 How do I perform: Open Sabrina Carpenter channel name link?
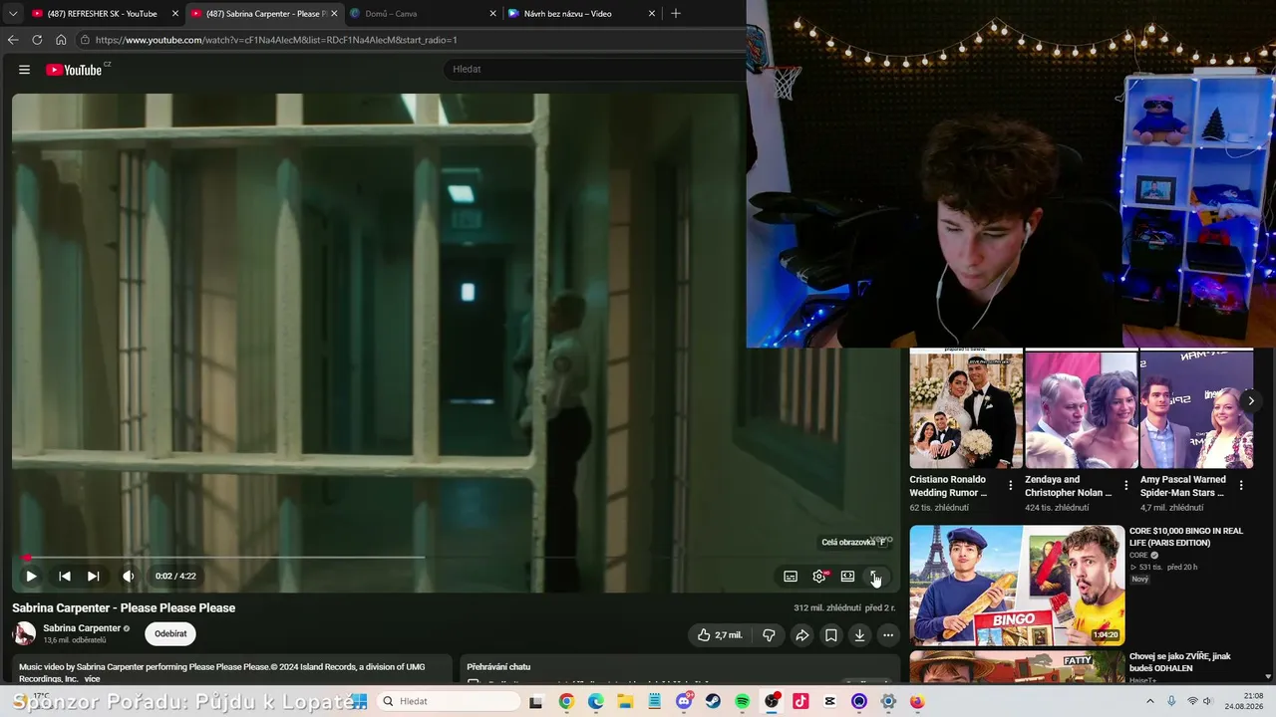coord(82,628)
